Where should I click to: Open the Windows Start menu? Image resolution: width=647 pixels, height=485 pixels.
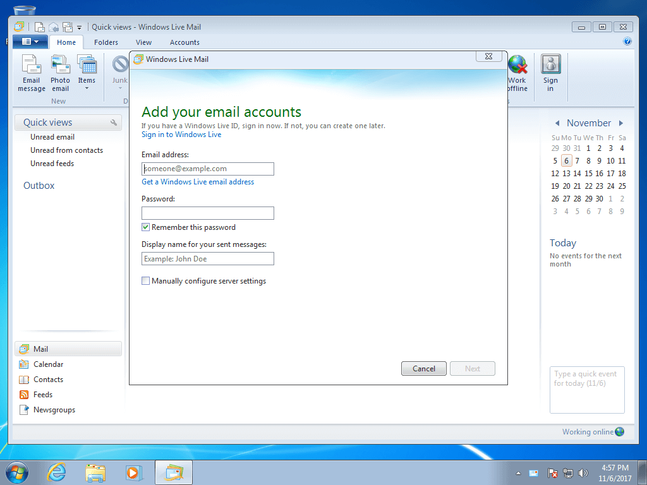coord(17,472)
